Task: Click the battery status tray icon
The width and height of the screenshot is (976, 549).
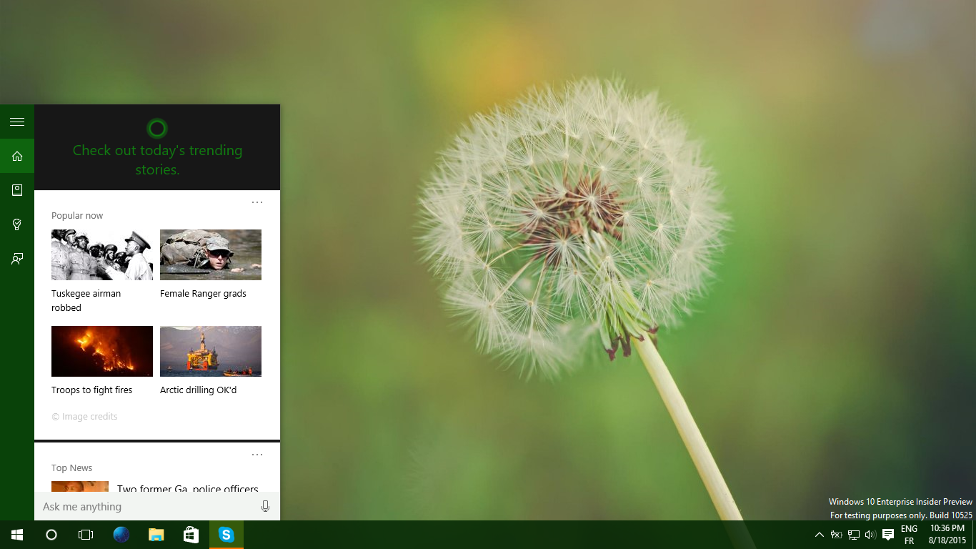Action: 835,535
